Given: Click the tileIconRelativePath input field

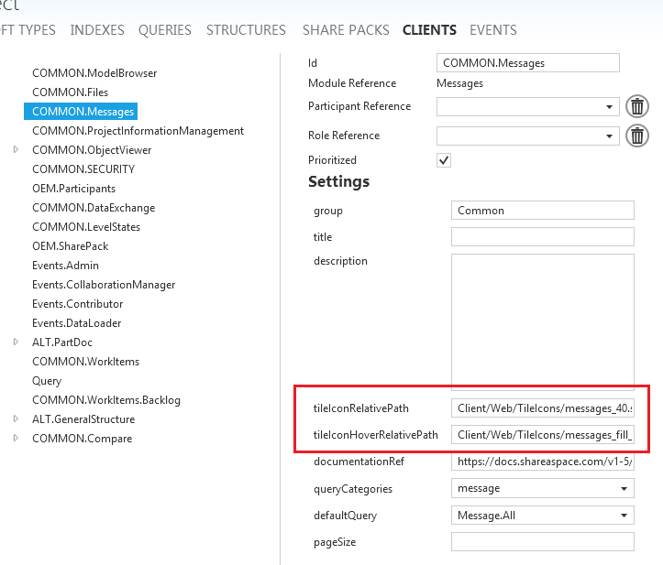Looking at the screenshot, I should coord(542,408).
